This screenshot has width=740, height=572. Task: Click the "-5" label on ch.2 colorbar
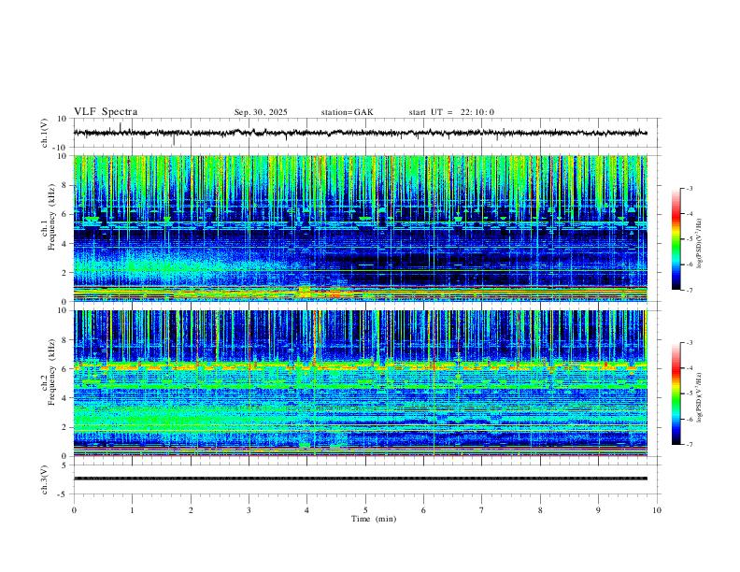coord(689,393)
